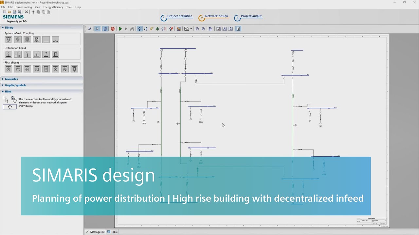Toggle the blue document properties tool
This screenshot has height=235, width=419.
click(105, 29)
